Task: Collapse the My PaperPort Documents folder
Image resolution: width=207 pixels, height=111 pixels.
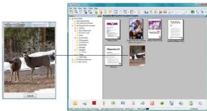Action: point(73,26)
